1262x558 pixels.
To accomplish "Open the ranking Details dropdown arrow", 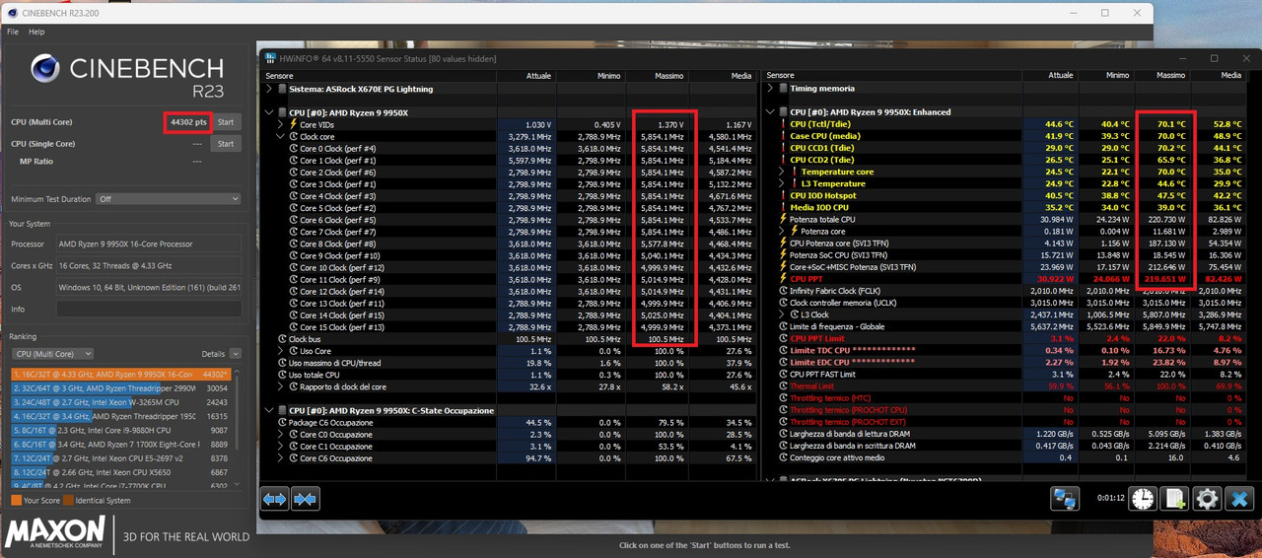I will (235, 353).
